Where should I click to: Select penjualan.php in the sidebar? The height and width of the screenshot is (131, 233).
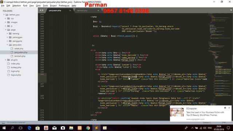[21, 52]
